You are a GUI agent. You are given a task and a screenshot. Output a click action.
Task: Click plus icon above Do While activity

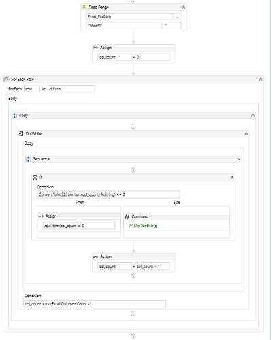pyautogui.click(x=133, y=126)
